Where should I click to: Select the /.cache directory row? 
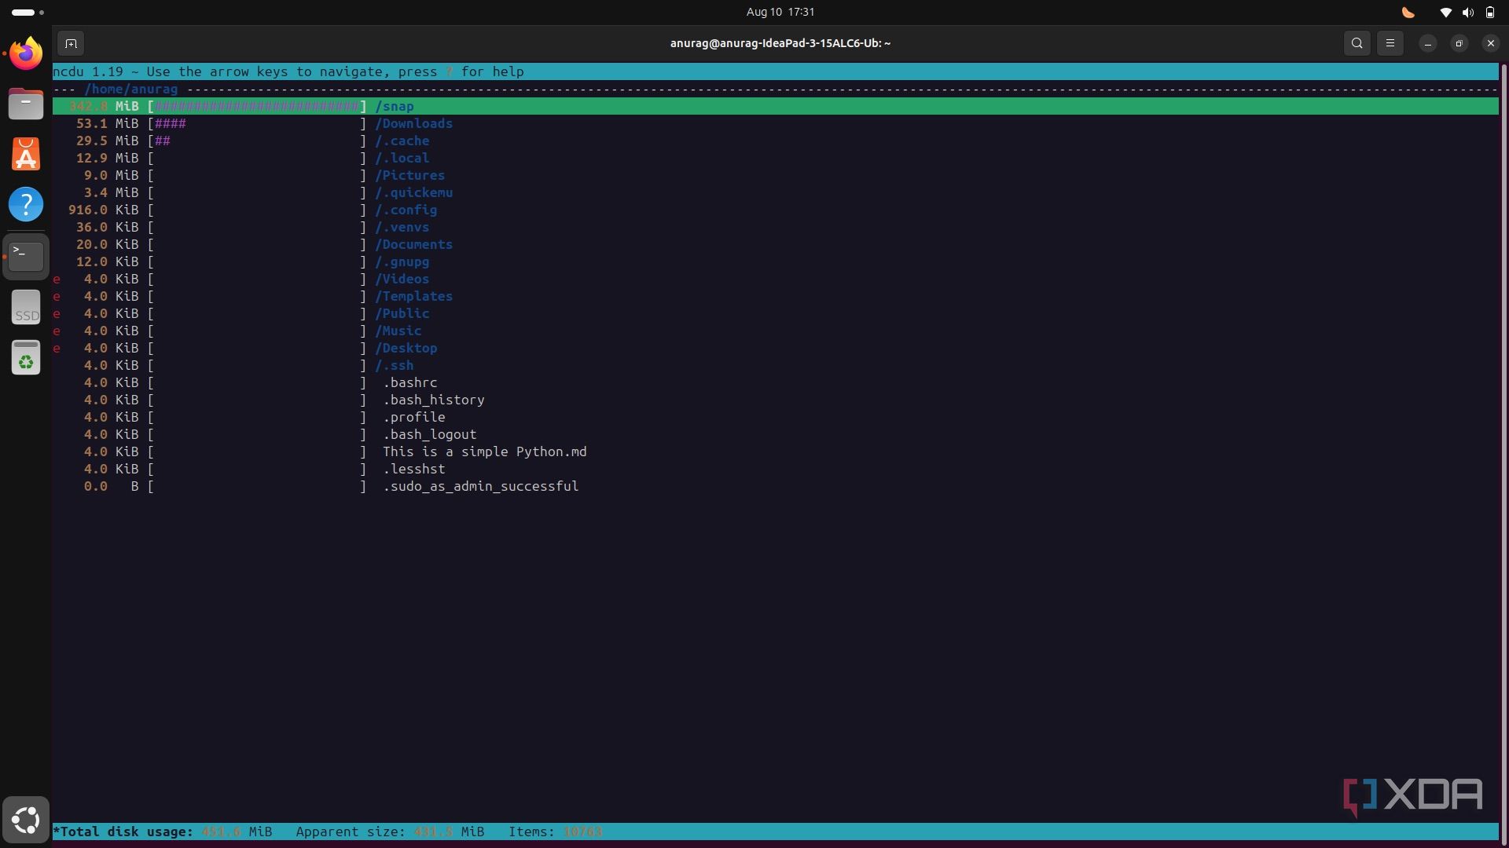(776, 141)
